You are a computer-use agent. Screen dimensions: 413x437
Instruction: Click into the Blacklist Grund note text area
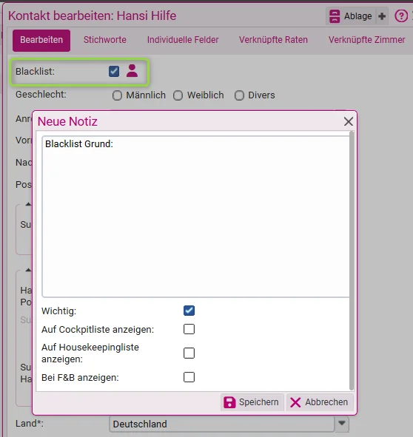coord(195,217)
